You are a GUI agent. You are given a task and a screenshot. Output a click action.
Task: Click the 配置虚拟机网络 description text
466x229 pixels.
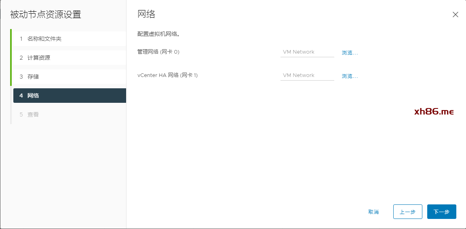point(158,34)
